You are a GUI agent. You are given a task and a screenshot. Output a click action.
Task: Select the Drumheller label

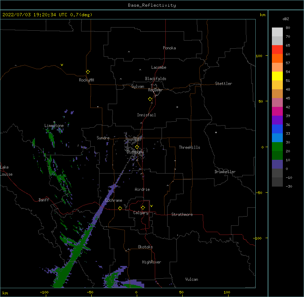(225, 172)
